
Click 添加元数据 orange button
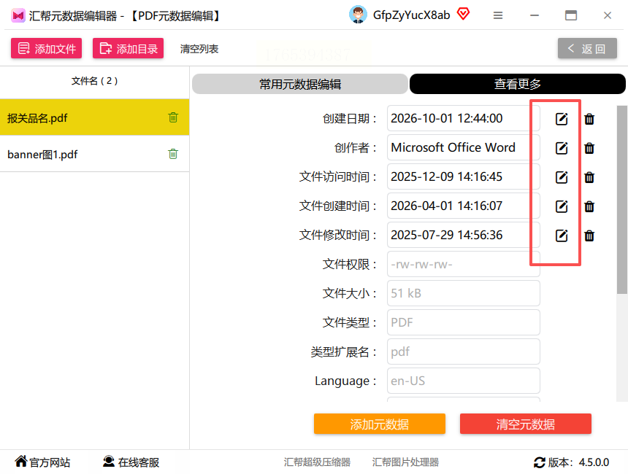click(379, 424)
